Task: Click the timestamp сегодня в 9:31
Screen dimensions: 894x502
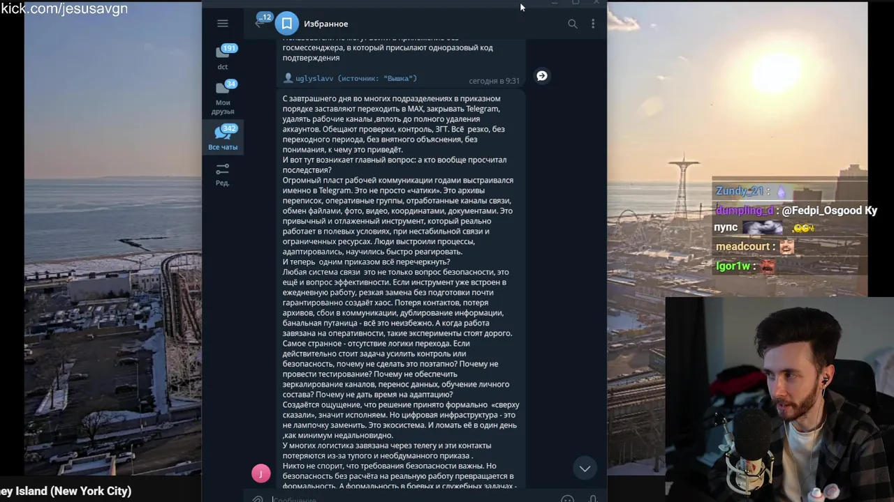Action: pyautogui.click(x=494, y=81)
